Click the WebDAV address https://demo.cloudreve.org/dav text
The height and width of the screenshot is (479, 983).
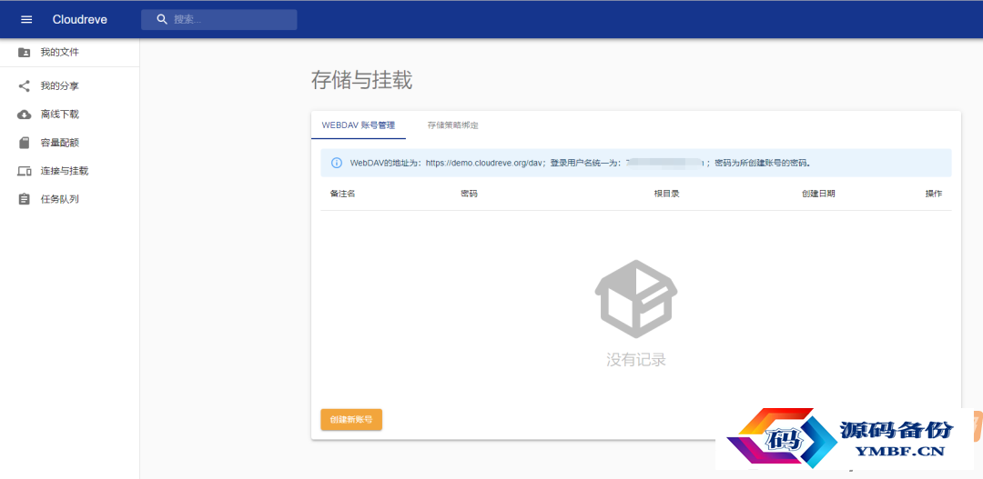click(x=483, y=163)
